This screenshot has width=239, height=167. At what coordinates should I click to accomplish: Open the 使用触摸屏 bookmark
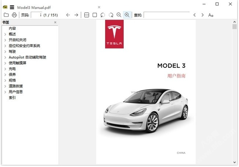[18, 63]
